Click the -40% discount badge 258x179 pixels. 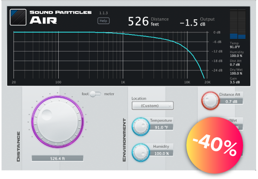pyautogui.click(x=215, y=145)
